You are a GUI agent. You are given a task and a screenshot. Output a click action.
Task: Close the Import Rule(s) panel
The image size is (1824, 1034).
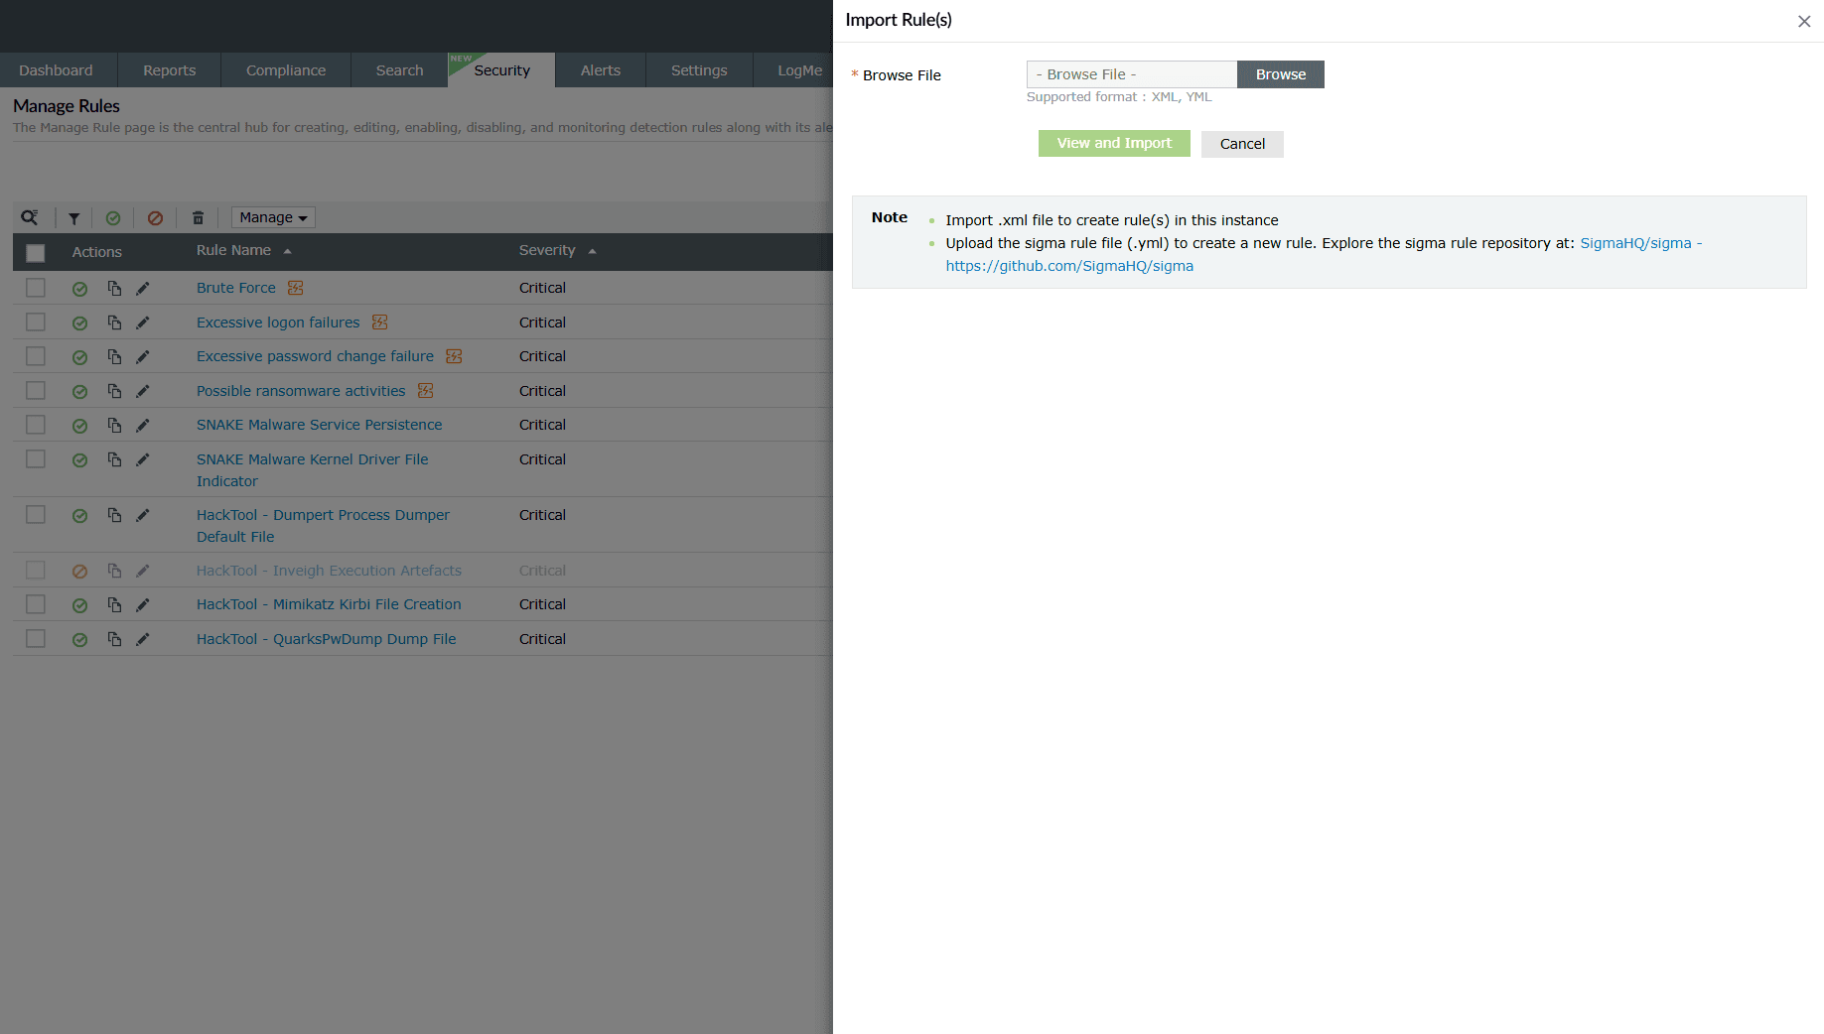(1804, 21)
